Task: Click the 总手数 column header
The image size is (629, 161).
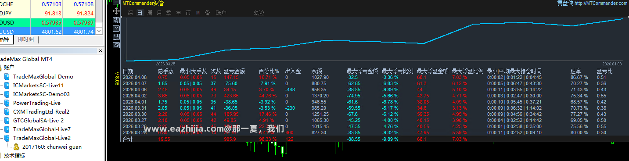Action: (x=165, y=71)
